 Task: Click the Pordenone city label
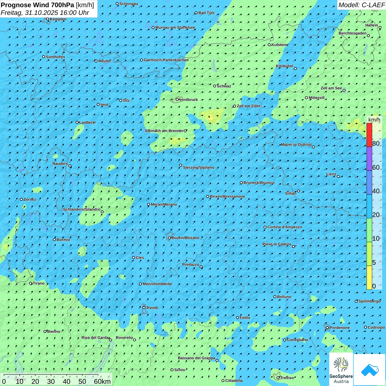340,328
